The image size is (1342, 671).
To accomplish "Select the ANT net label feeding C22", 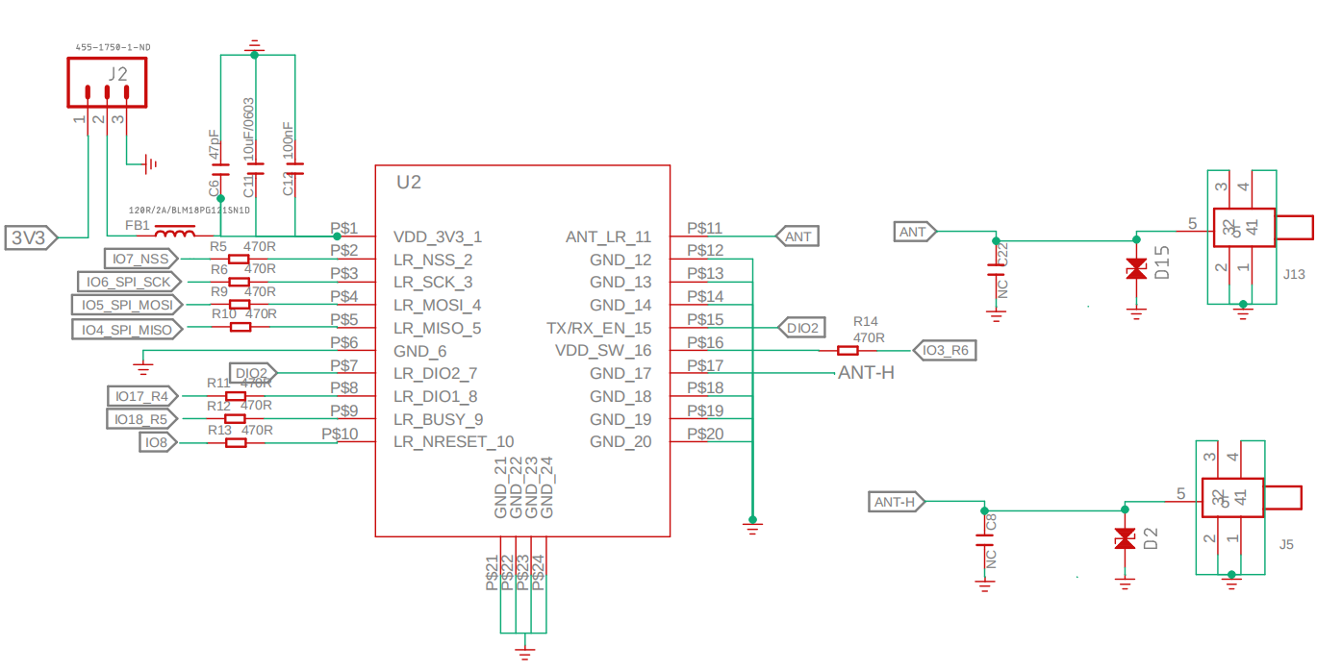I will click(915, 232).
